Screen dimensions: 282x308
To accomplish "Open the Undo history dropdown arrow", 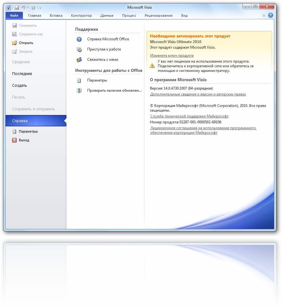I will 28,8.
